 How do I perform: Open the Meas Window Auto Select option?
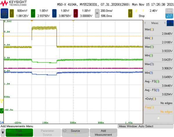pos(146,126)
